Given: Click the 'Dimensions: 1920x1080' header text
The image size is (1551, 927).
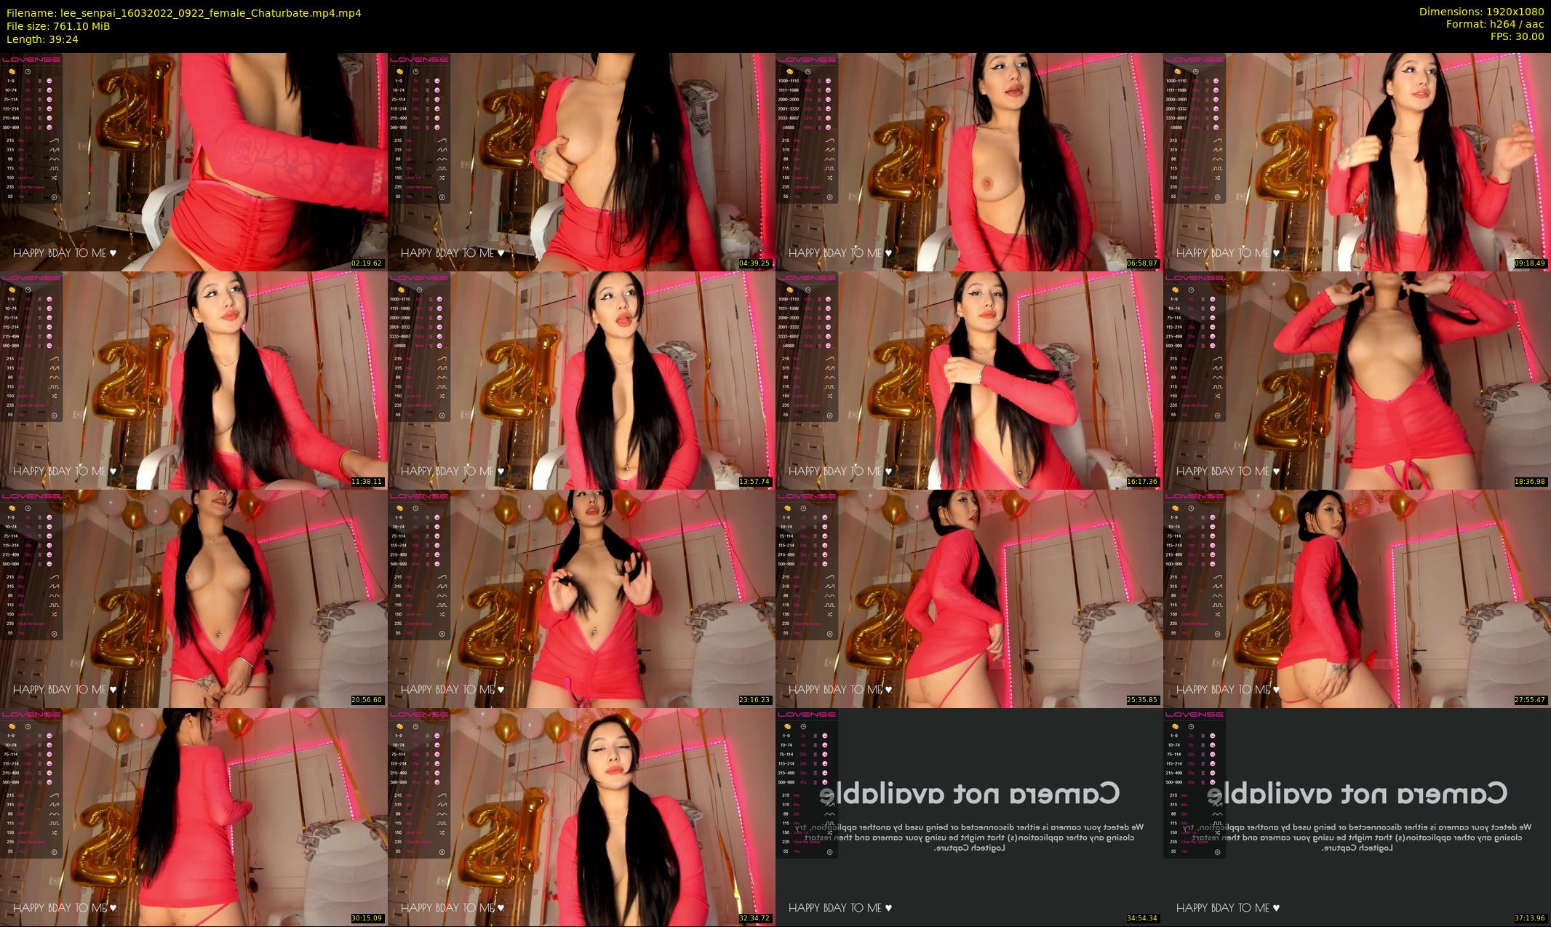Looking at the screenshot, I should point(1480,12).
